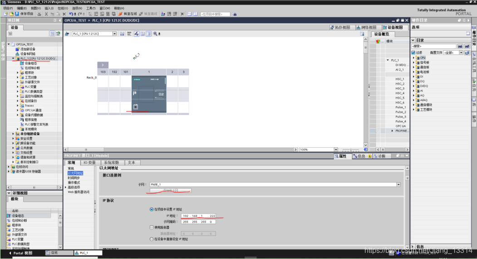Open the Info (信息) inspector tab
Image resolution: width=477 pixels, height=259 pixels.
point(362,156)
